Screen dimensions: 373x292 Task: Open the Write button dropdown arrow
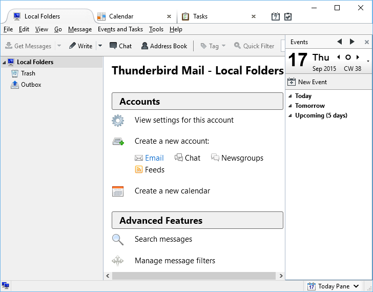(x=100, y=46)
